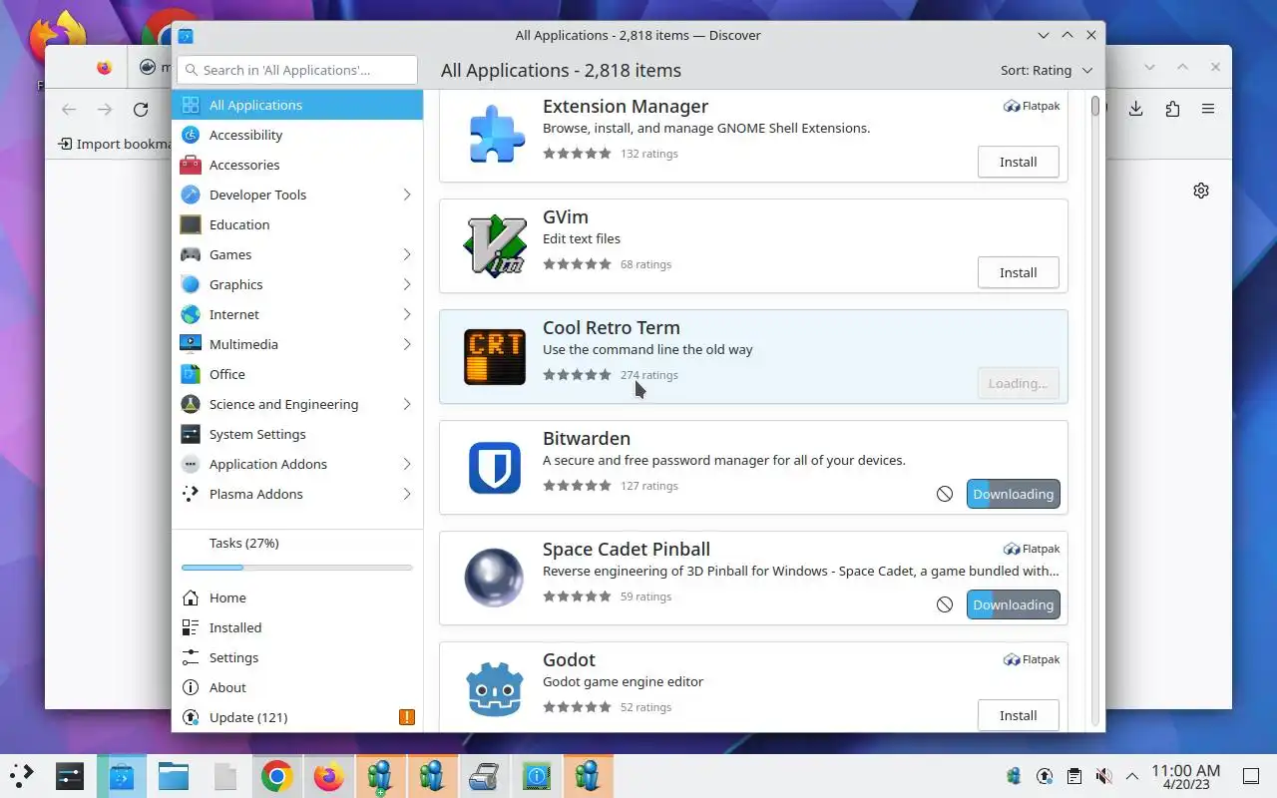Cancel the Bitwarden download
The height and width of the screenshot is (798, 1277).
coord(945,494)
